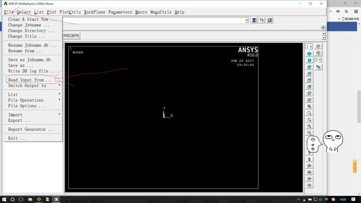Screen dimensions: 361x203
Task: Open the PlotCtrls menu
Action: (x=70, y=12)
